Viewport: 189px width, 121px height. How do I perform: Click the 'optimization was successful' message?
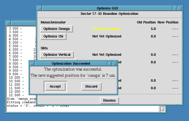(x=73, y=69)
